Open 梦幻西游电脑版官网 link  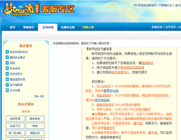(145, 5)
